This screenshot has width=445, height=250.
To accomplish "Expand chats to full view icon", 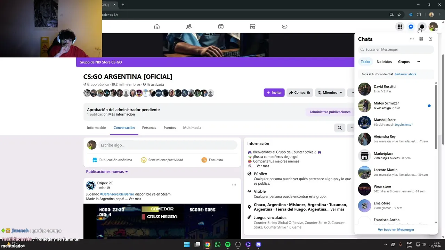I will click(x=421, y=39).
